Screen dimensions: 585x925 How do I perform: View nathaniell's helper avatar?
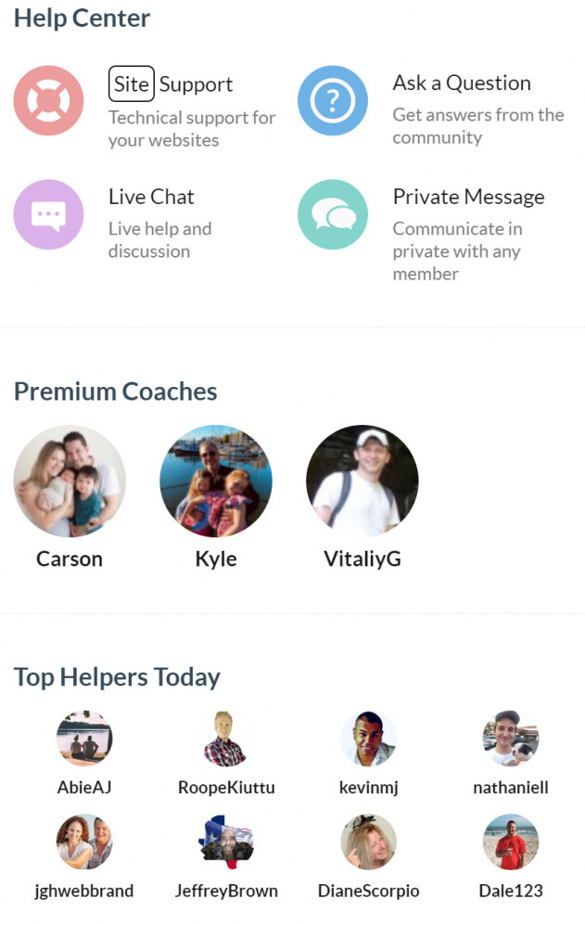[x=511, y=739]
